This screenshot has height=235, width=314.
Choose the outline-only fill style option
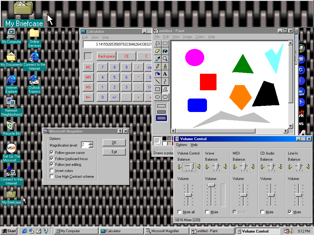click(x=161, y=106)
